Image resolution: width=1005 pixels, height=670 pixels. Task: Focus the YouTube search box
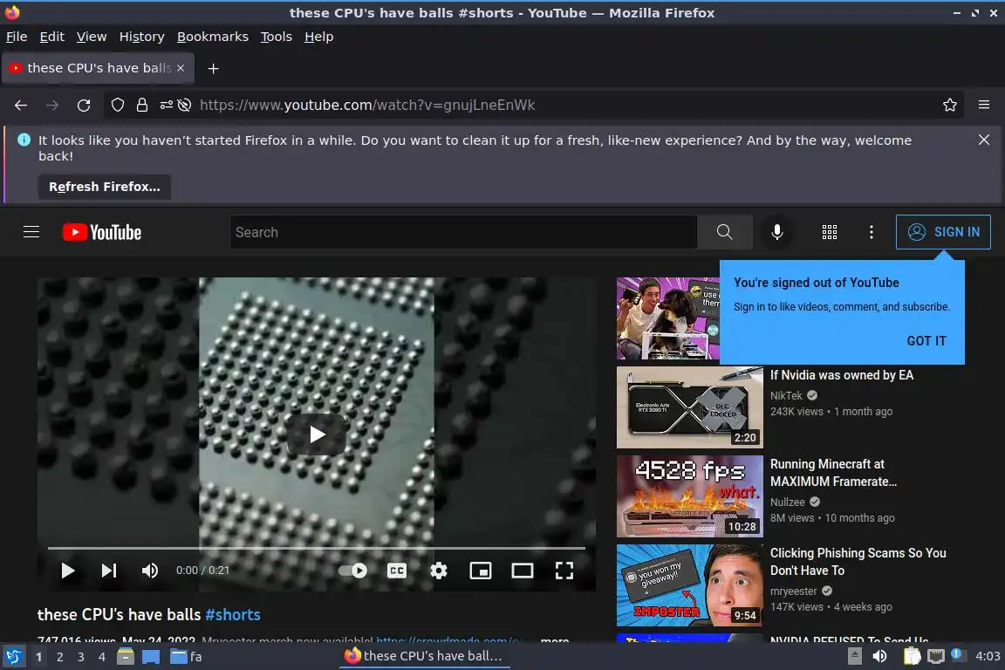(x=462, y=232)
